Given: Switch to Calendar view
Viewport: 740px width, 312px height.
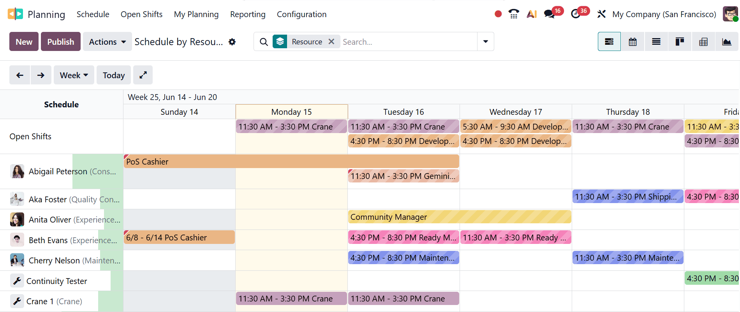Looking at the screenshot, I should coord(633,42).
